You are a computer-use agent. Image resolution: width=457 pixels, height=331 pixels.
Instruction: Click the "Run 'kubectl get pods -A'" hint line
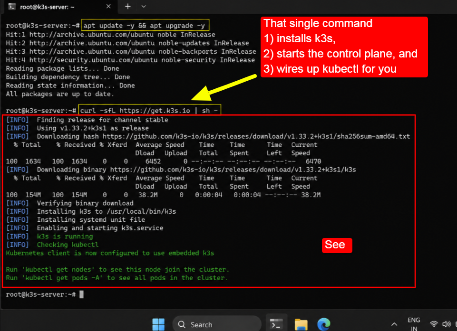click(x=117, y=278)
